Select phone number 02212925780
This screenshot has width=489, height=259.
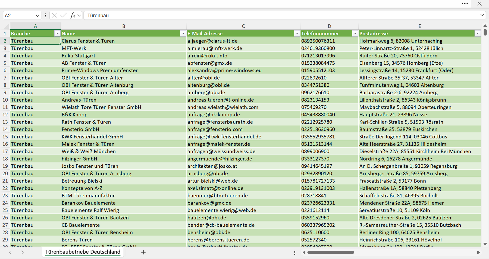[x=329, y=122]
